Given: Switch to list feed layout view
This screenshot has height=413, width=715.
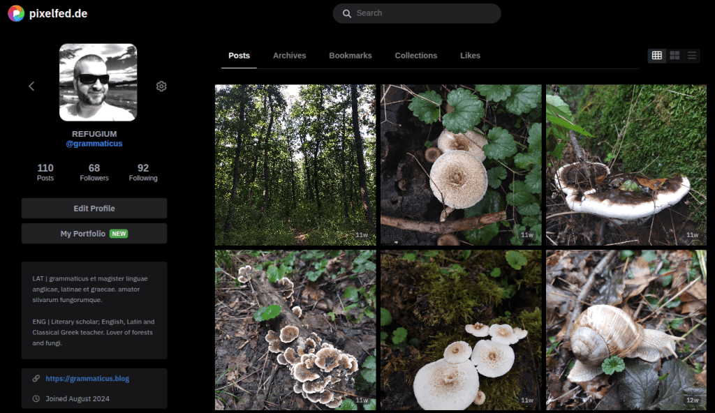Looking at the screenshot, I should tap(692, 56).
